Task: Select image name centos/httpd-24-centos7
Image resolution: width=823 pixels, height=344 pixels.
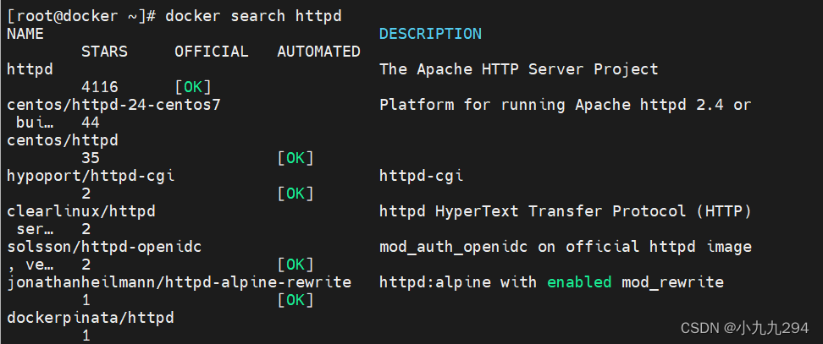Action: pyautogui.click(x=114, y=105)
